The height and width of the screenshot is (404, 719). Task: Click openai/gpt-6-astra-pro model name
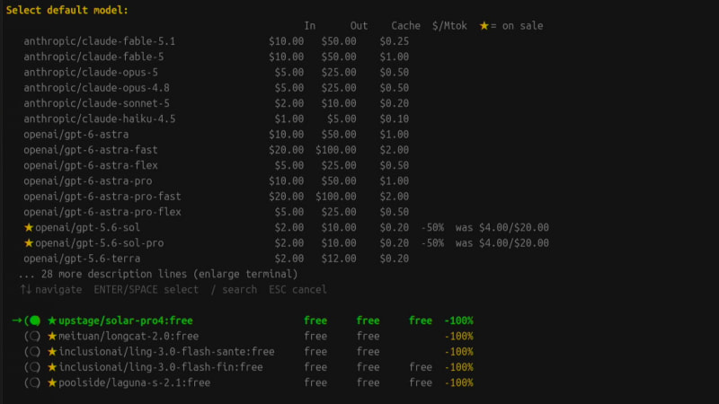88,181
